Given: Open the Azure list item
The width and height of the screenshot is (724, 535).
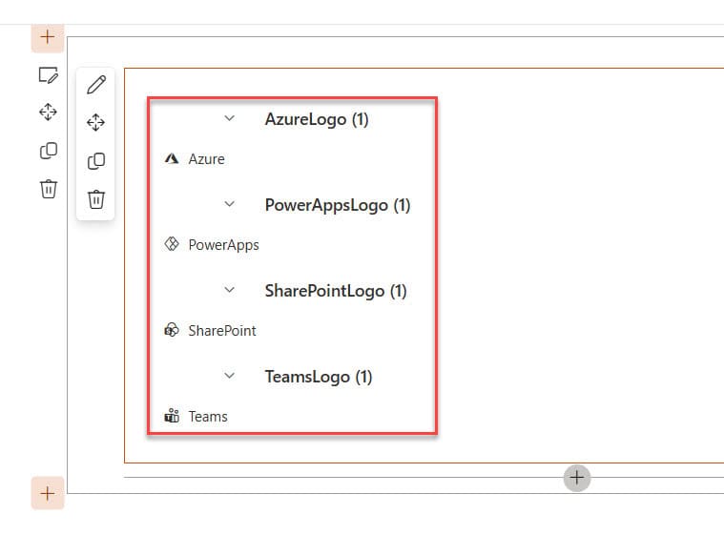Looking at the screenshot, I should (x=206, y=159).
